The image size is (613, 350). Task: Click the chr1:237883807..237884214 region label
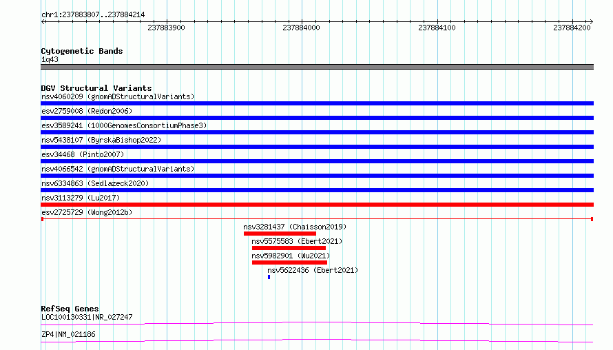[93, 14]
